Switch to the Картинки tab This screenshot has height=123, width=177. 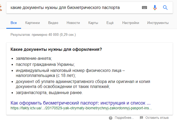(32, 23)
